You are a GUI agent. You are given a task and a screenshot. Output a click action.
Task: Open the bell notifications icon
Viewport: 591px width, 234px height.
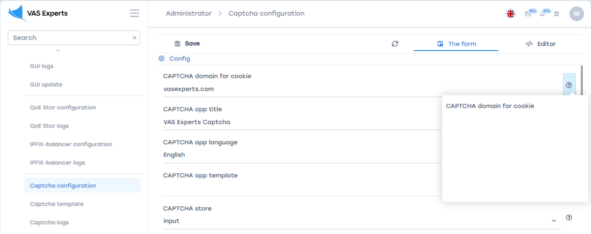[543, 14]
